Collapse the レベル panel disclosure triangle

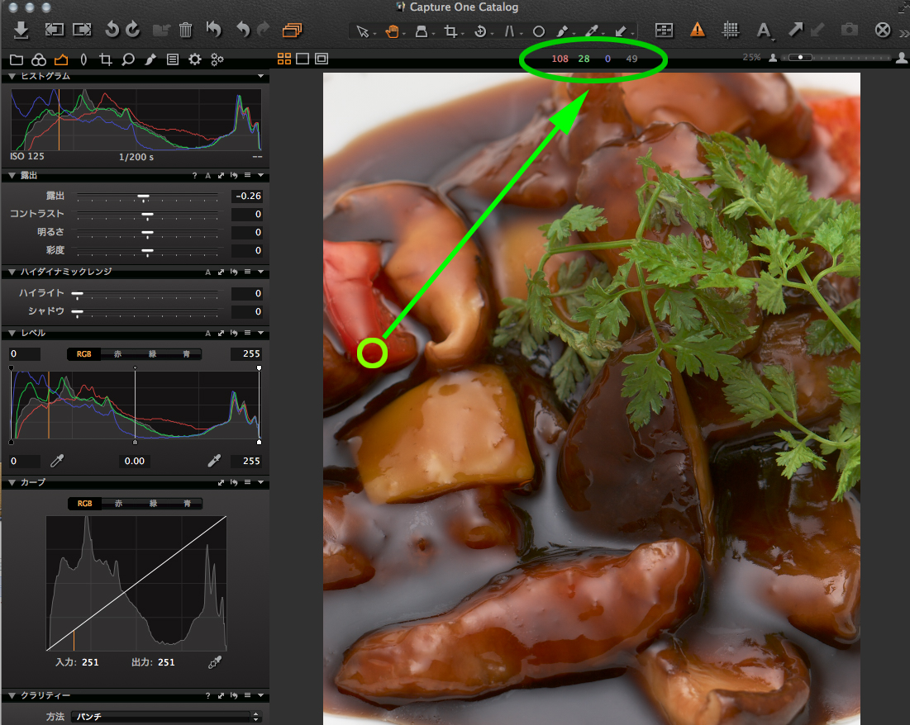12,333
